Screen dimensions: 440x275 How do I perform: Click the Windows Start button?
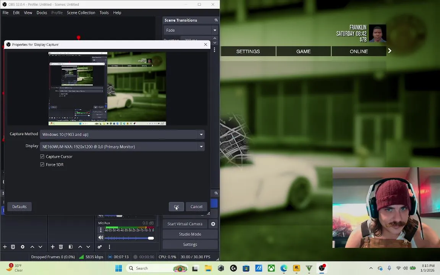pyautogui.click(x=118, y=268)
